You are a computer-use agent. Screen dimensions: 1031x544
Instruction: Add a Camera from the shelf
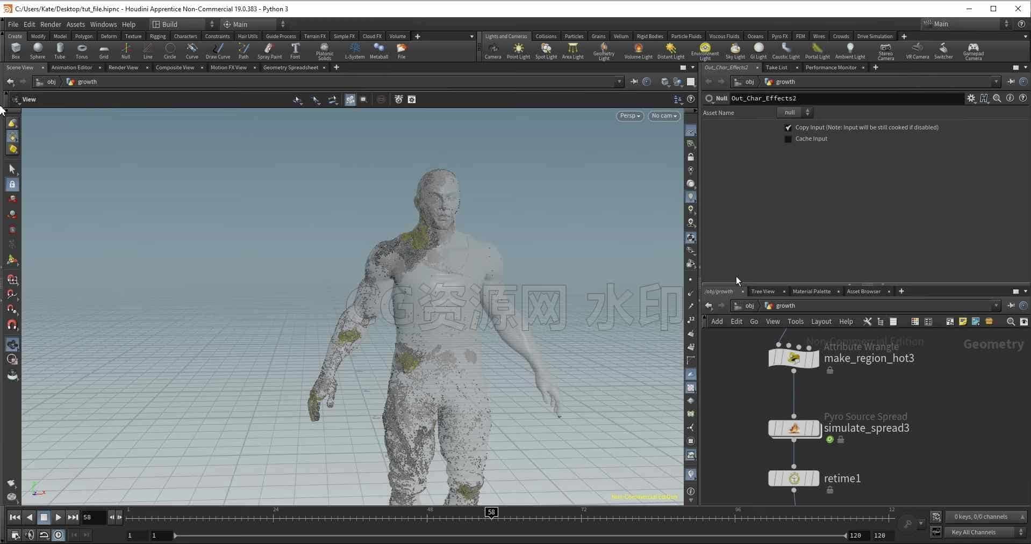point(493,50)
